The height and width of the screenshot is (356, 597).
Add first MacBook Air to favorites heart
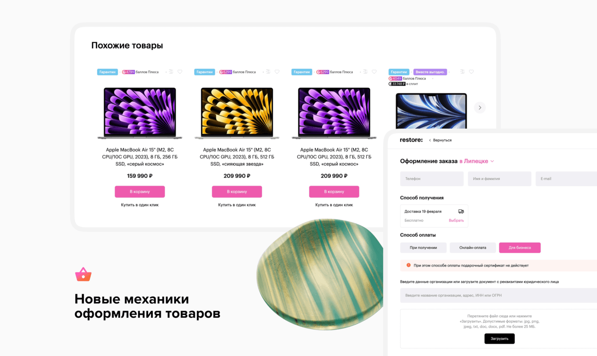pyautogui.click(x=180, y=72)
